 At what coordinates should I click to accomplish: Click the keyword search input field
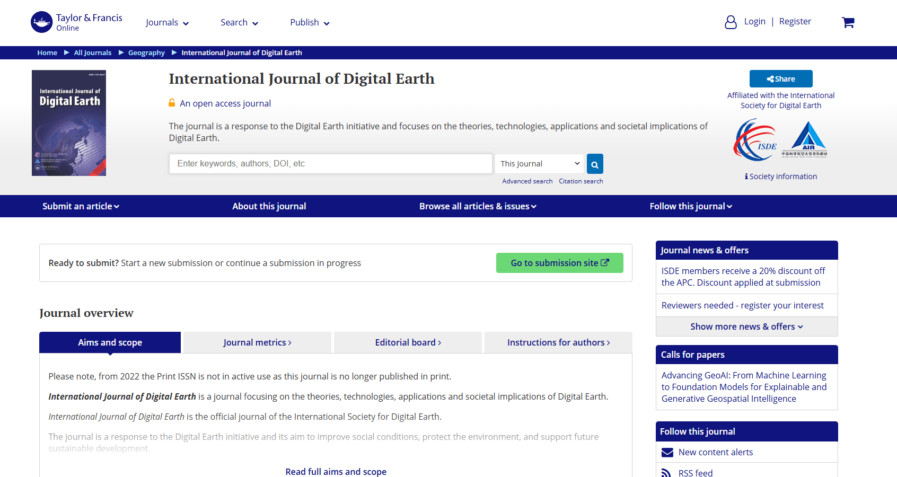point(331,164)
